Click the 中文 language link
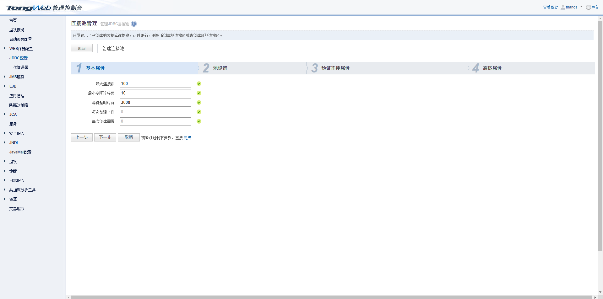The height and width of the screenshot is (299, 603). tap(595, 7)
